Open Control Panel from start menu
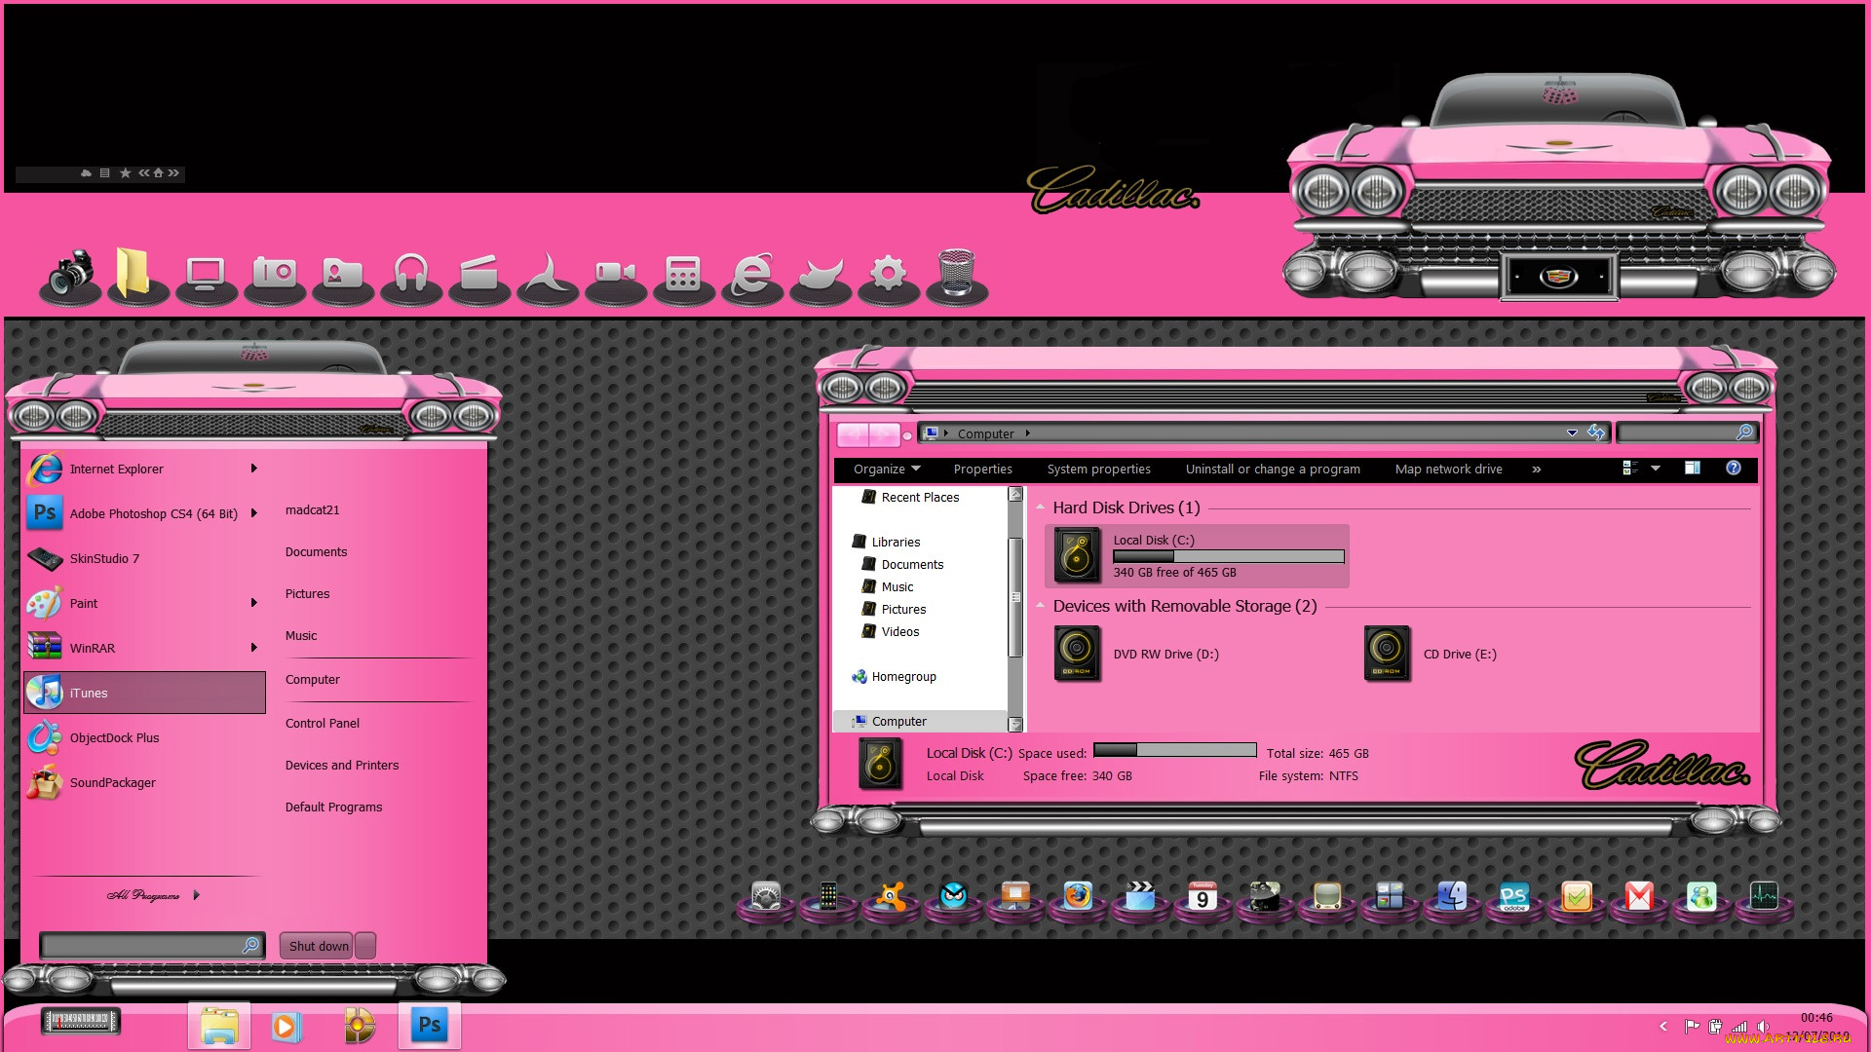The image size is (1871, 1052). (323, 724)
